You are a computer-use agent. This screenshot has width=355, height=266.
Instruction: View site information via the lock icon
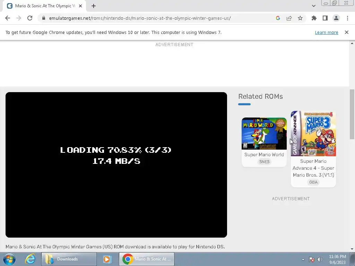44,18
